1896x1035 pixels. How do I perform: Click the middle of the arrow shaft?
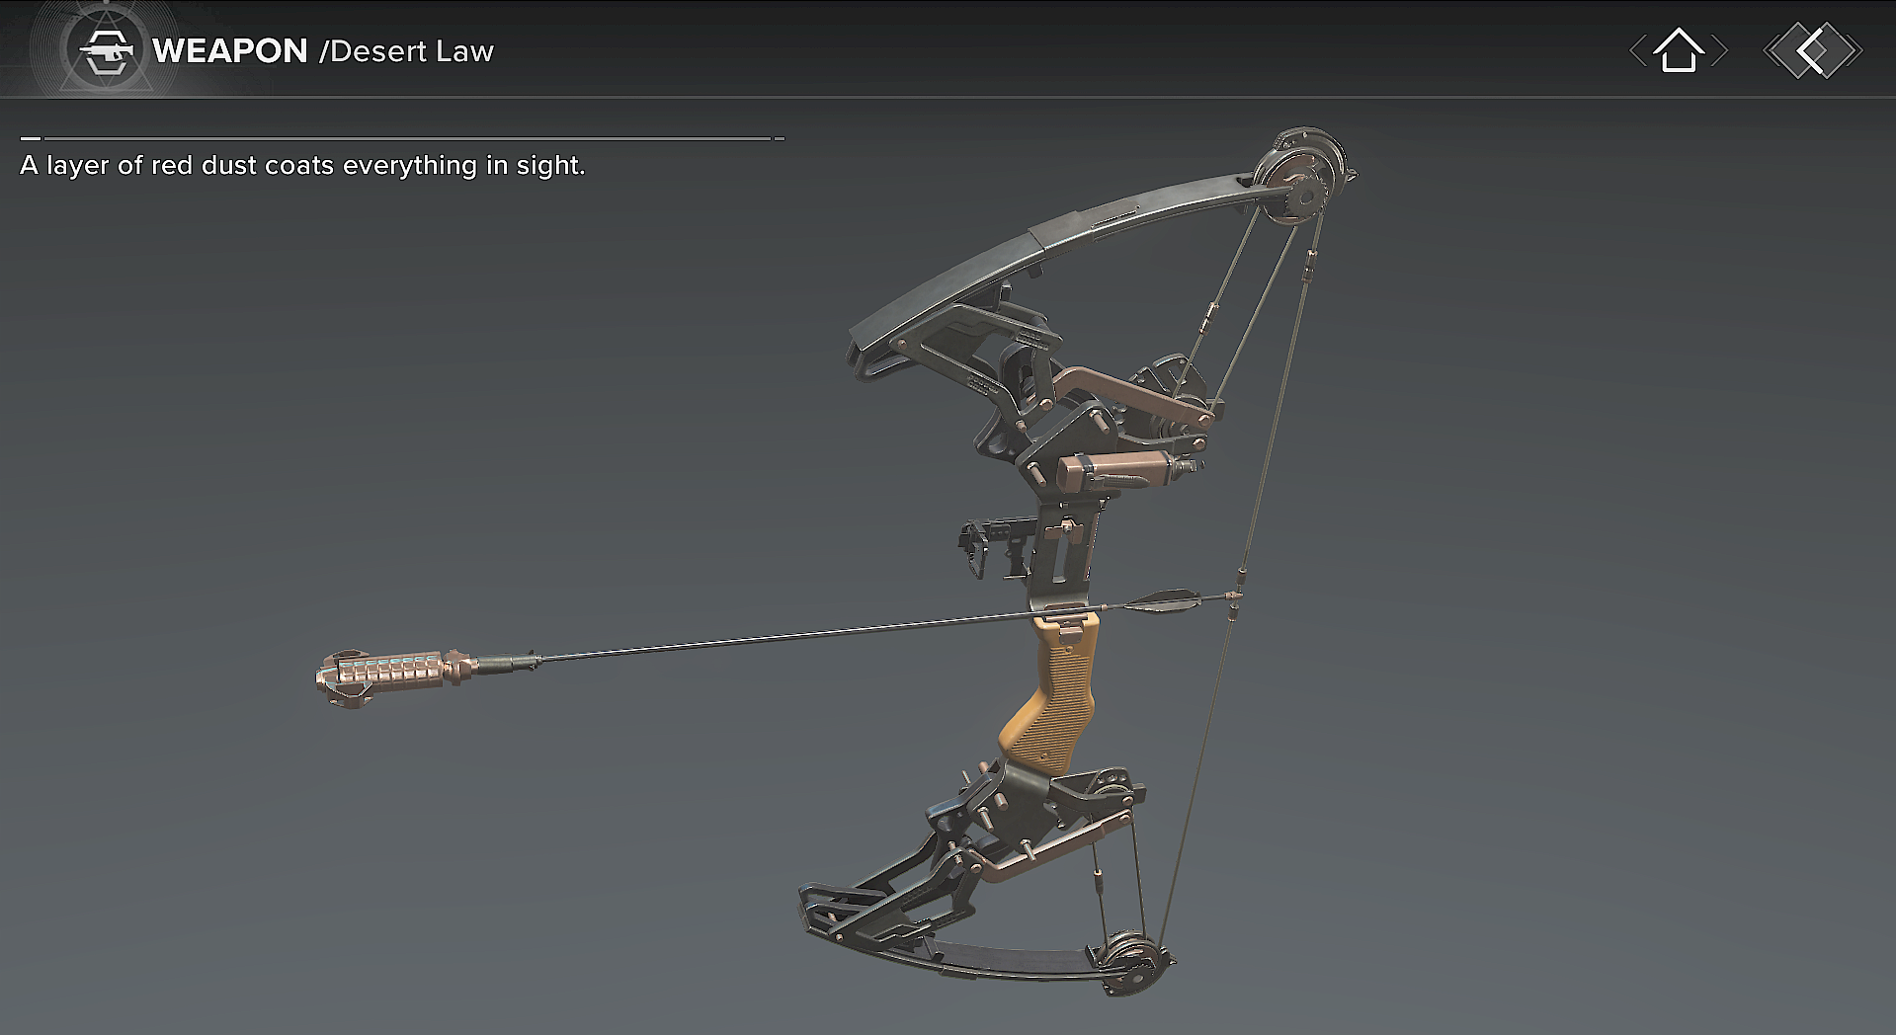click(x=790, y=632)
